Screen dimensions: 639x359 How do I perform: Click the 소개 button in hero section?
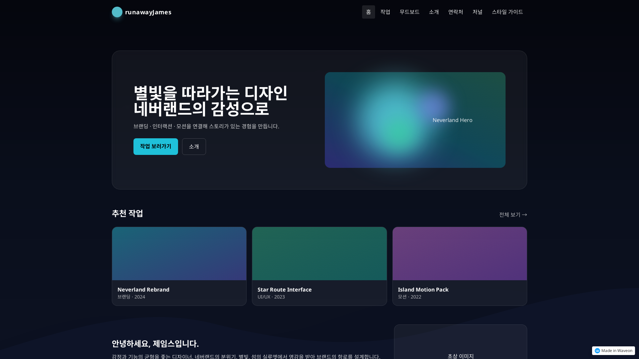coord(194,146)
